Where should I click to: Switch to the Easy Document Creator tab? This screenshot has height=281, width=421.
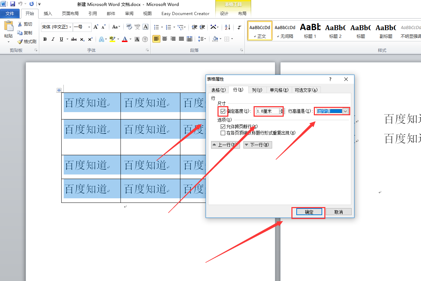[x=185, y=14]
